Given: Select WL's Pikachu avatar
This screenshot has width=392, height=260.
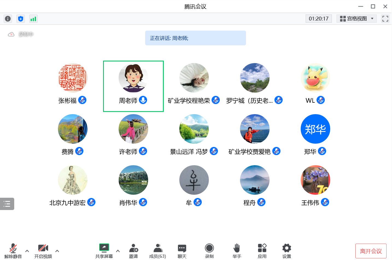Looking at the screenshot, I should click(315, 78).
